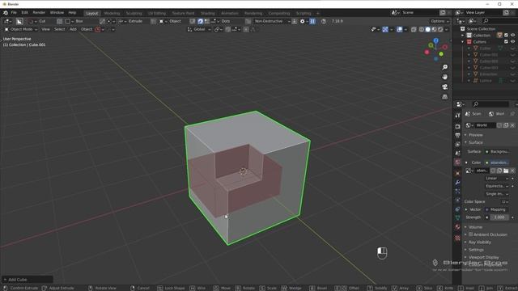The width and height of the screenshot is (518, 291).
Task: Click the BoxCutter active tool icon
Action: pyautogui.click(x=19, y=21)
